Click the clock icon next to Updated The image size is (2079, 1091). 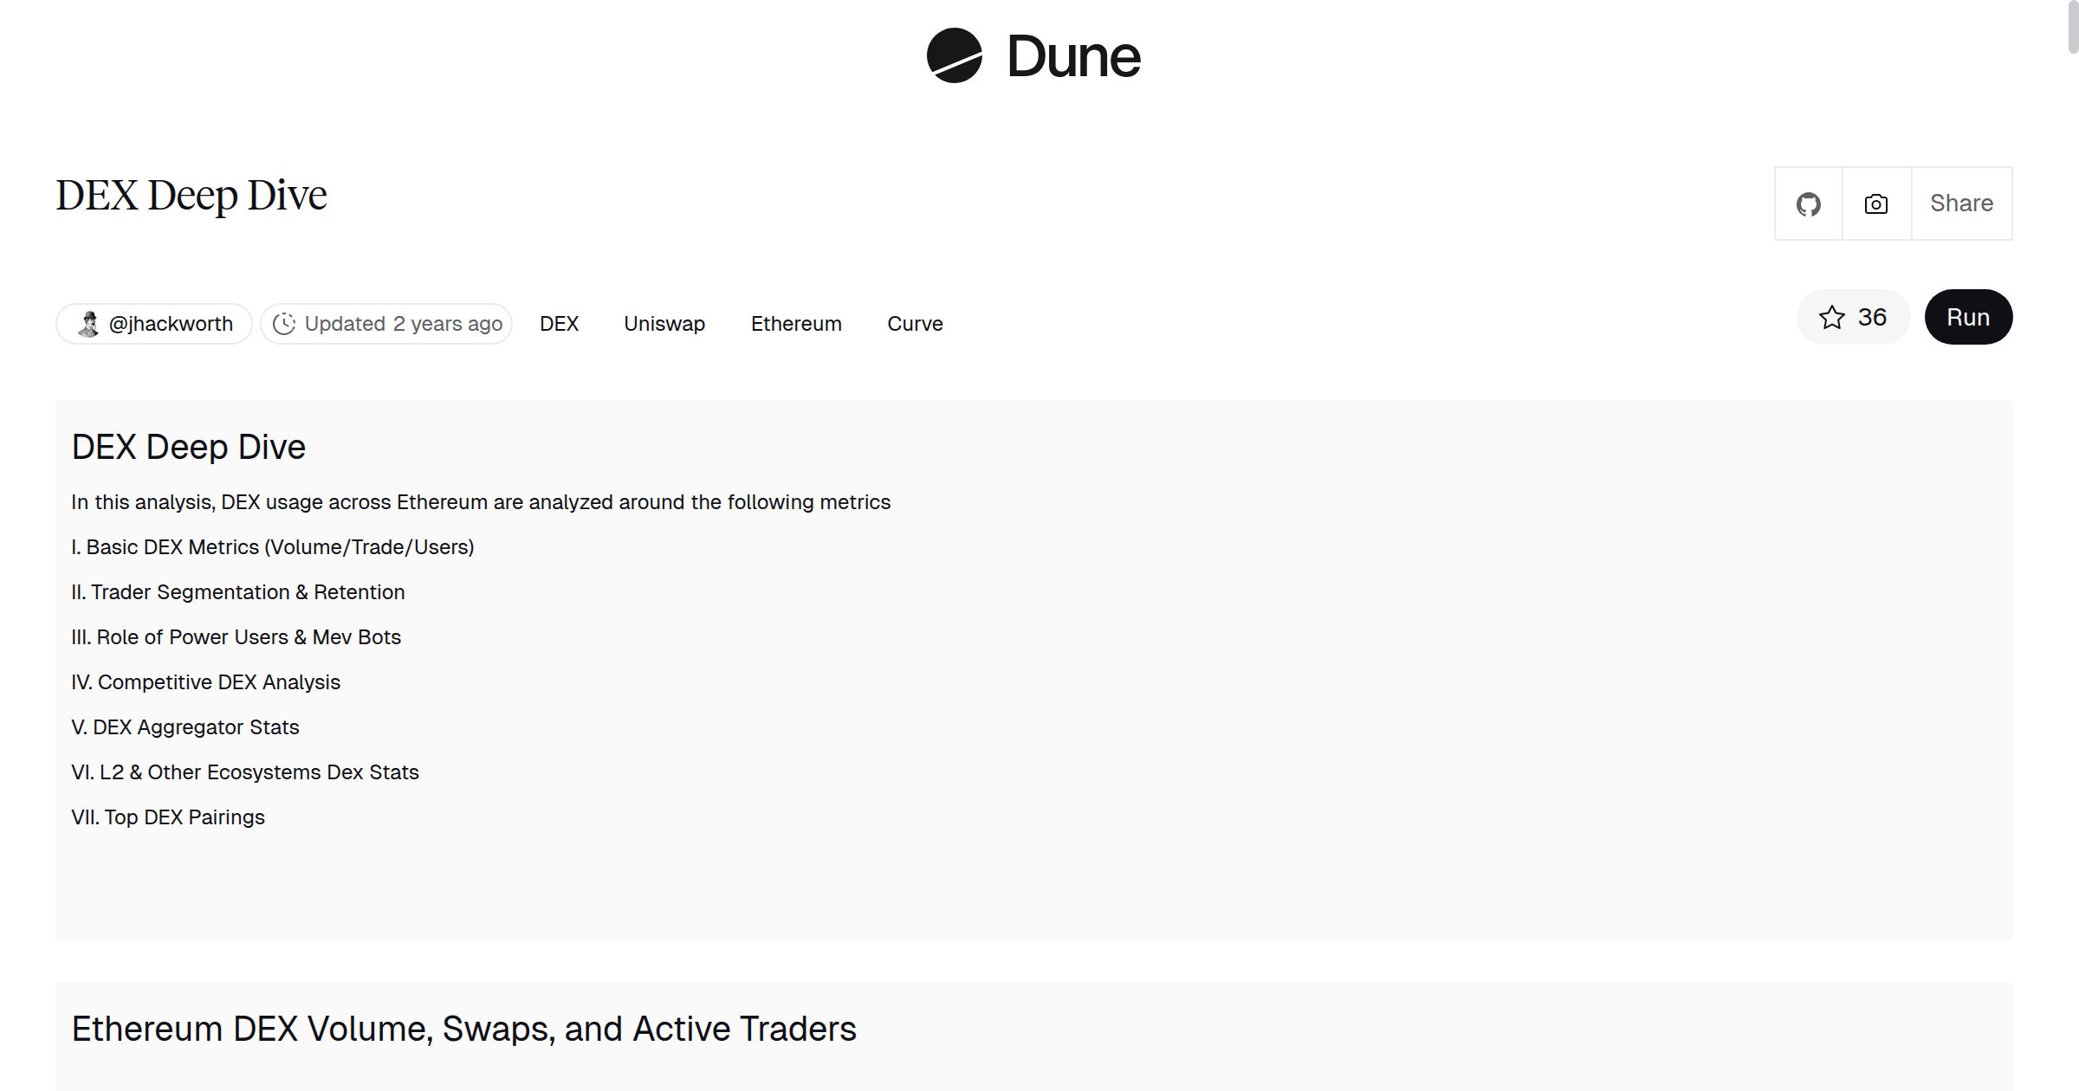click(284, 323)
